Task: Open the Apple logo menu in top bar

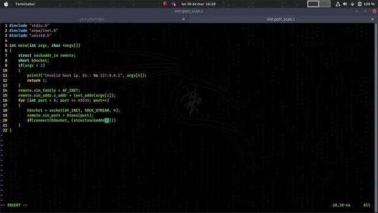Action: [x=6, y=4]
